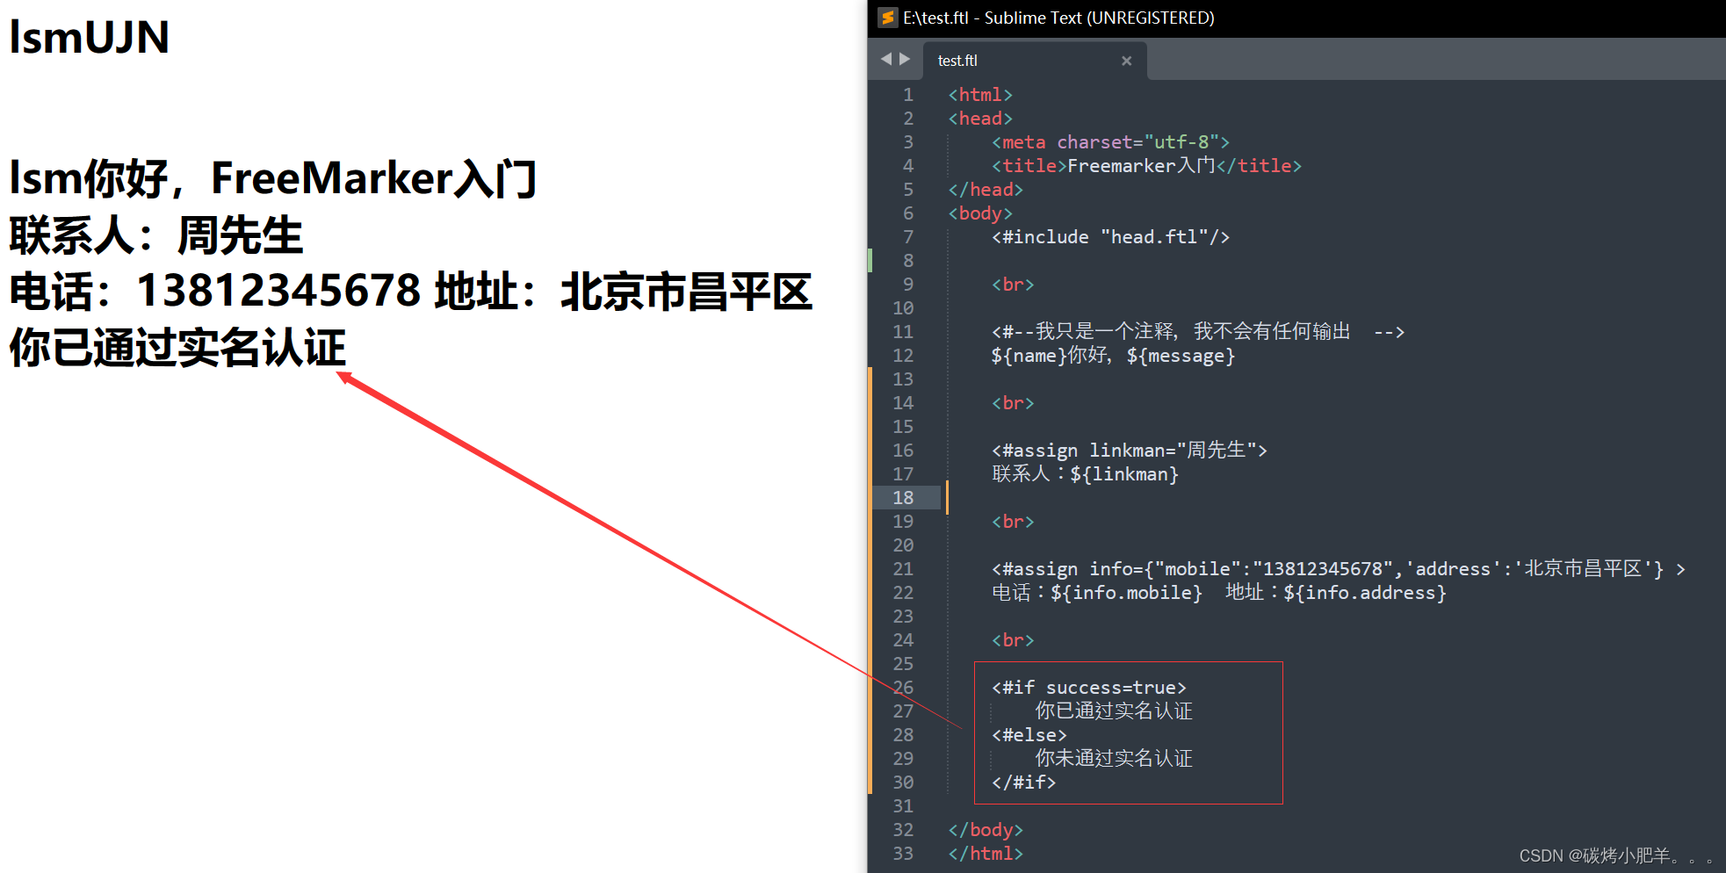Click the <#include "head.ftl"/> directive
The height and width of the screenshot is (873, 1726).
point(1109,236)
